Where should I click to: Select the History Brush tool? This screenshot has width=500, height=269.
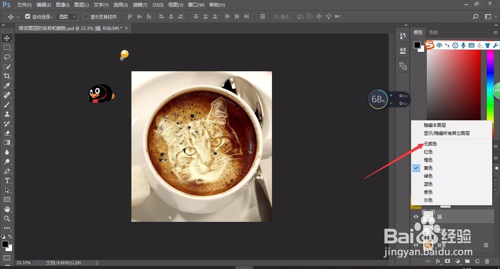point(6,124)
